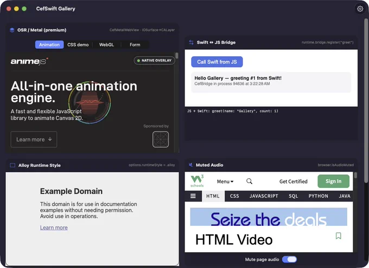Image resolution: width=369 pixels, height=268 pixels.
Task: Click the main gallery window scrollbar
Action: point(366,101)
